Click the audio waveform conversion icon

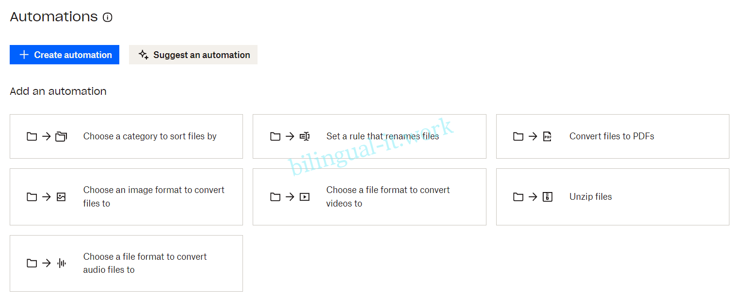[61, 263]
